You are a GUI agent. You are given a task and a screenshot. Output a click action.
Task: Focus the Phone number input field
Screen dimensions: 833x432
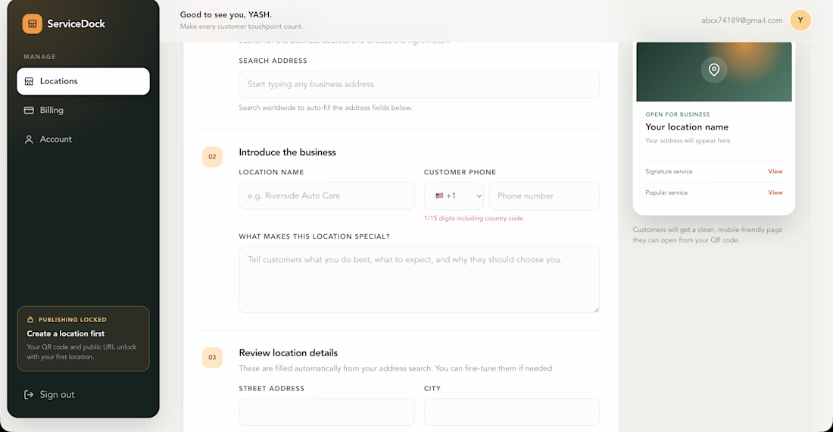coord(544,196)
